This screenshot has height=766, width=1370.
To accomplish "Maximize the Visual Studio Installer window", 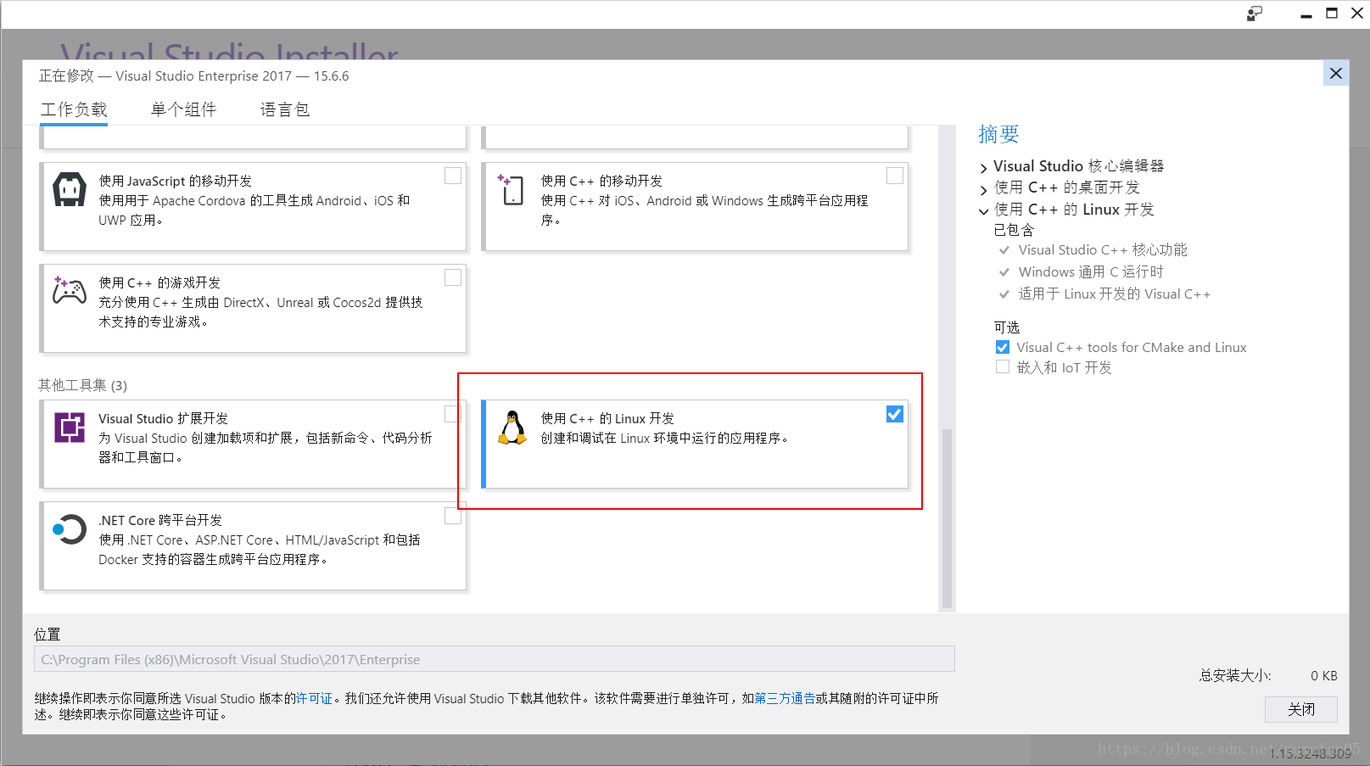I will [1332, 14].
